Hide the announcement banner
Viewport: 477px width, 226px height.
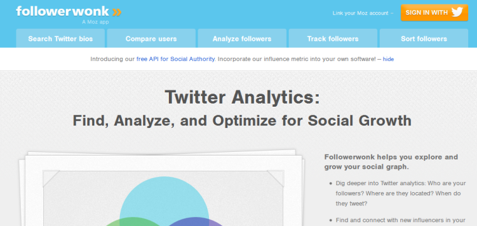pos(388,59)
